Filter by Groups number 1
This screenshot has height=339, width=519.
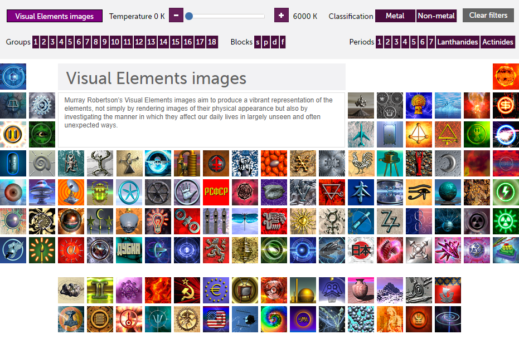click(36, 42)
